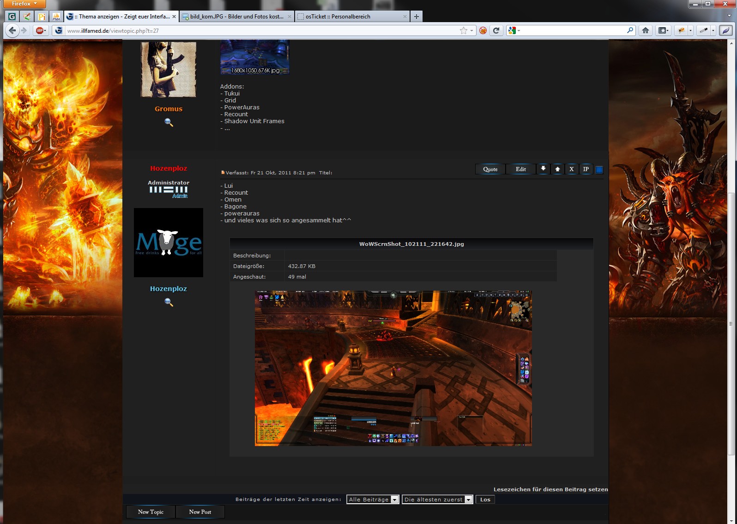
Task: Open the pinned phpMyAdmin PMA tab
Action: [x=56, y=17]
